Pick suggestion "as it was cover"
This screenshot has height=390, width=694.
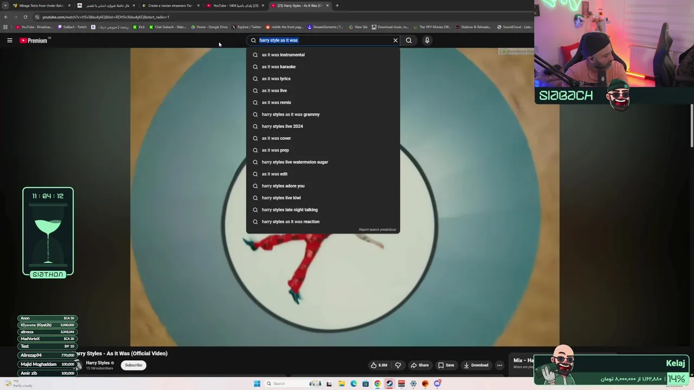click(323, 138)
